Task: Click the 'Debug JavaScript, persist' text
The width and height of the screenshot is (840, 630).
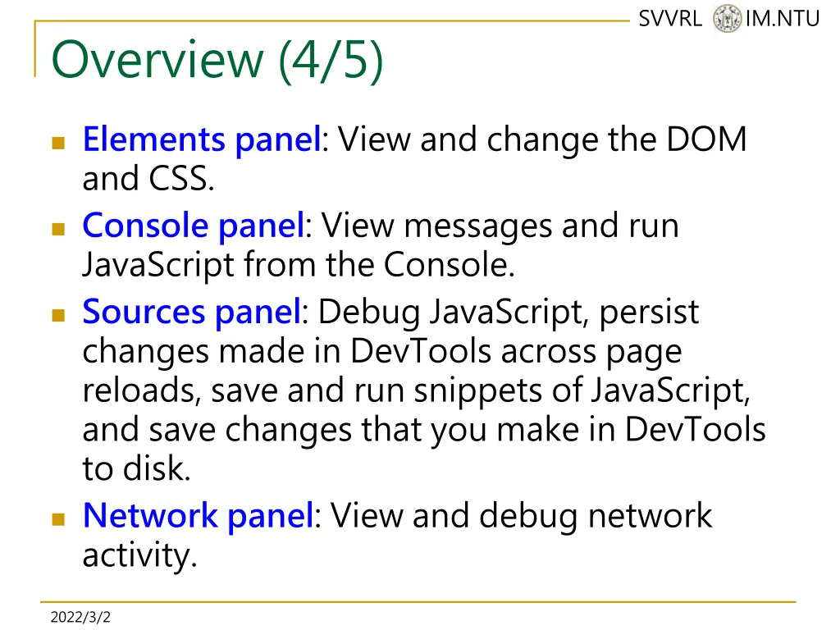Action: pos(509,313)
